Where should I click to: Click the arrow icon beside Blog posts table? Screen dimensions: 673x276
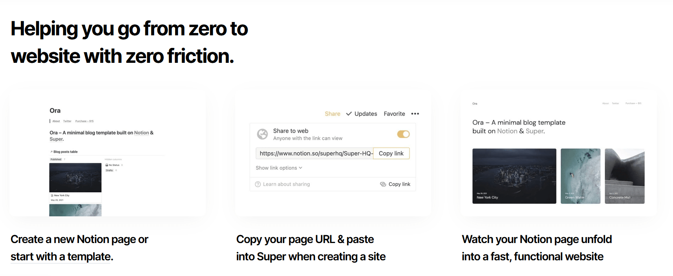(51, 152)
